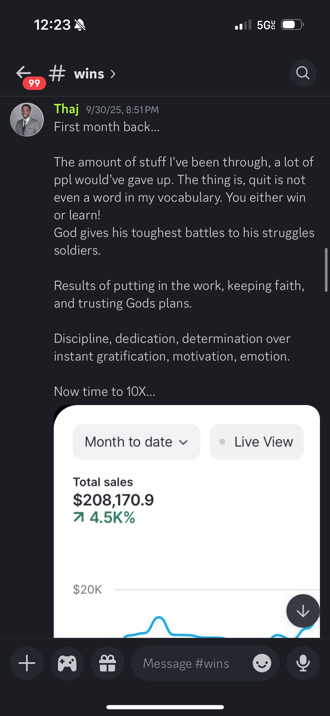Tap the microphone voice message icon

(x=303, y=663)
